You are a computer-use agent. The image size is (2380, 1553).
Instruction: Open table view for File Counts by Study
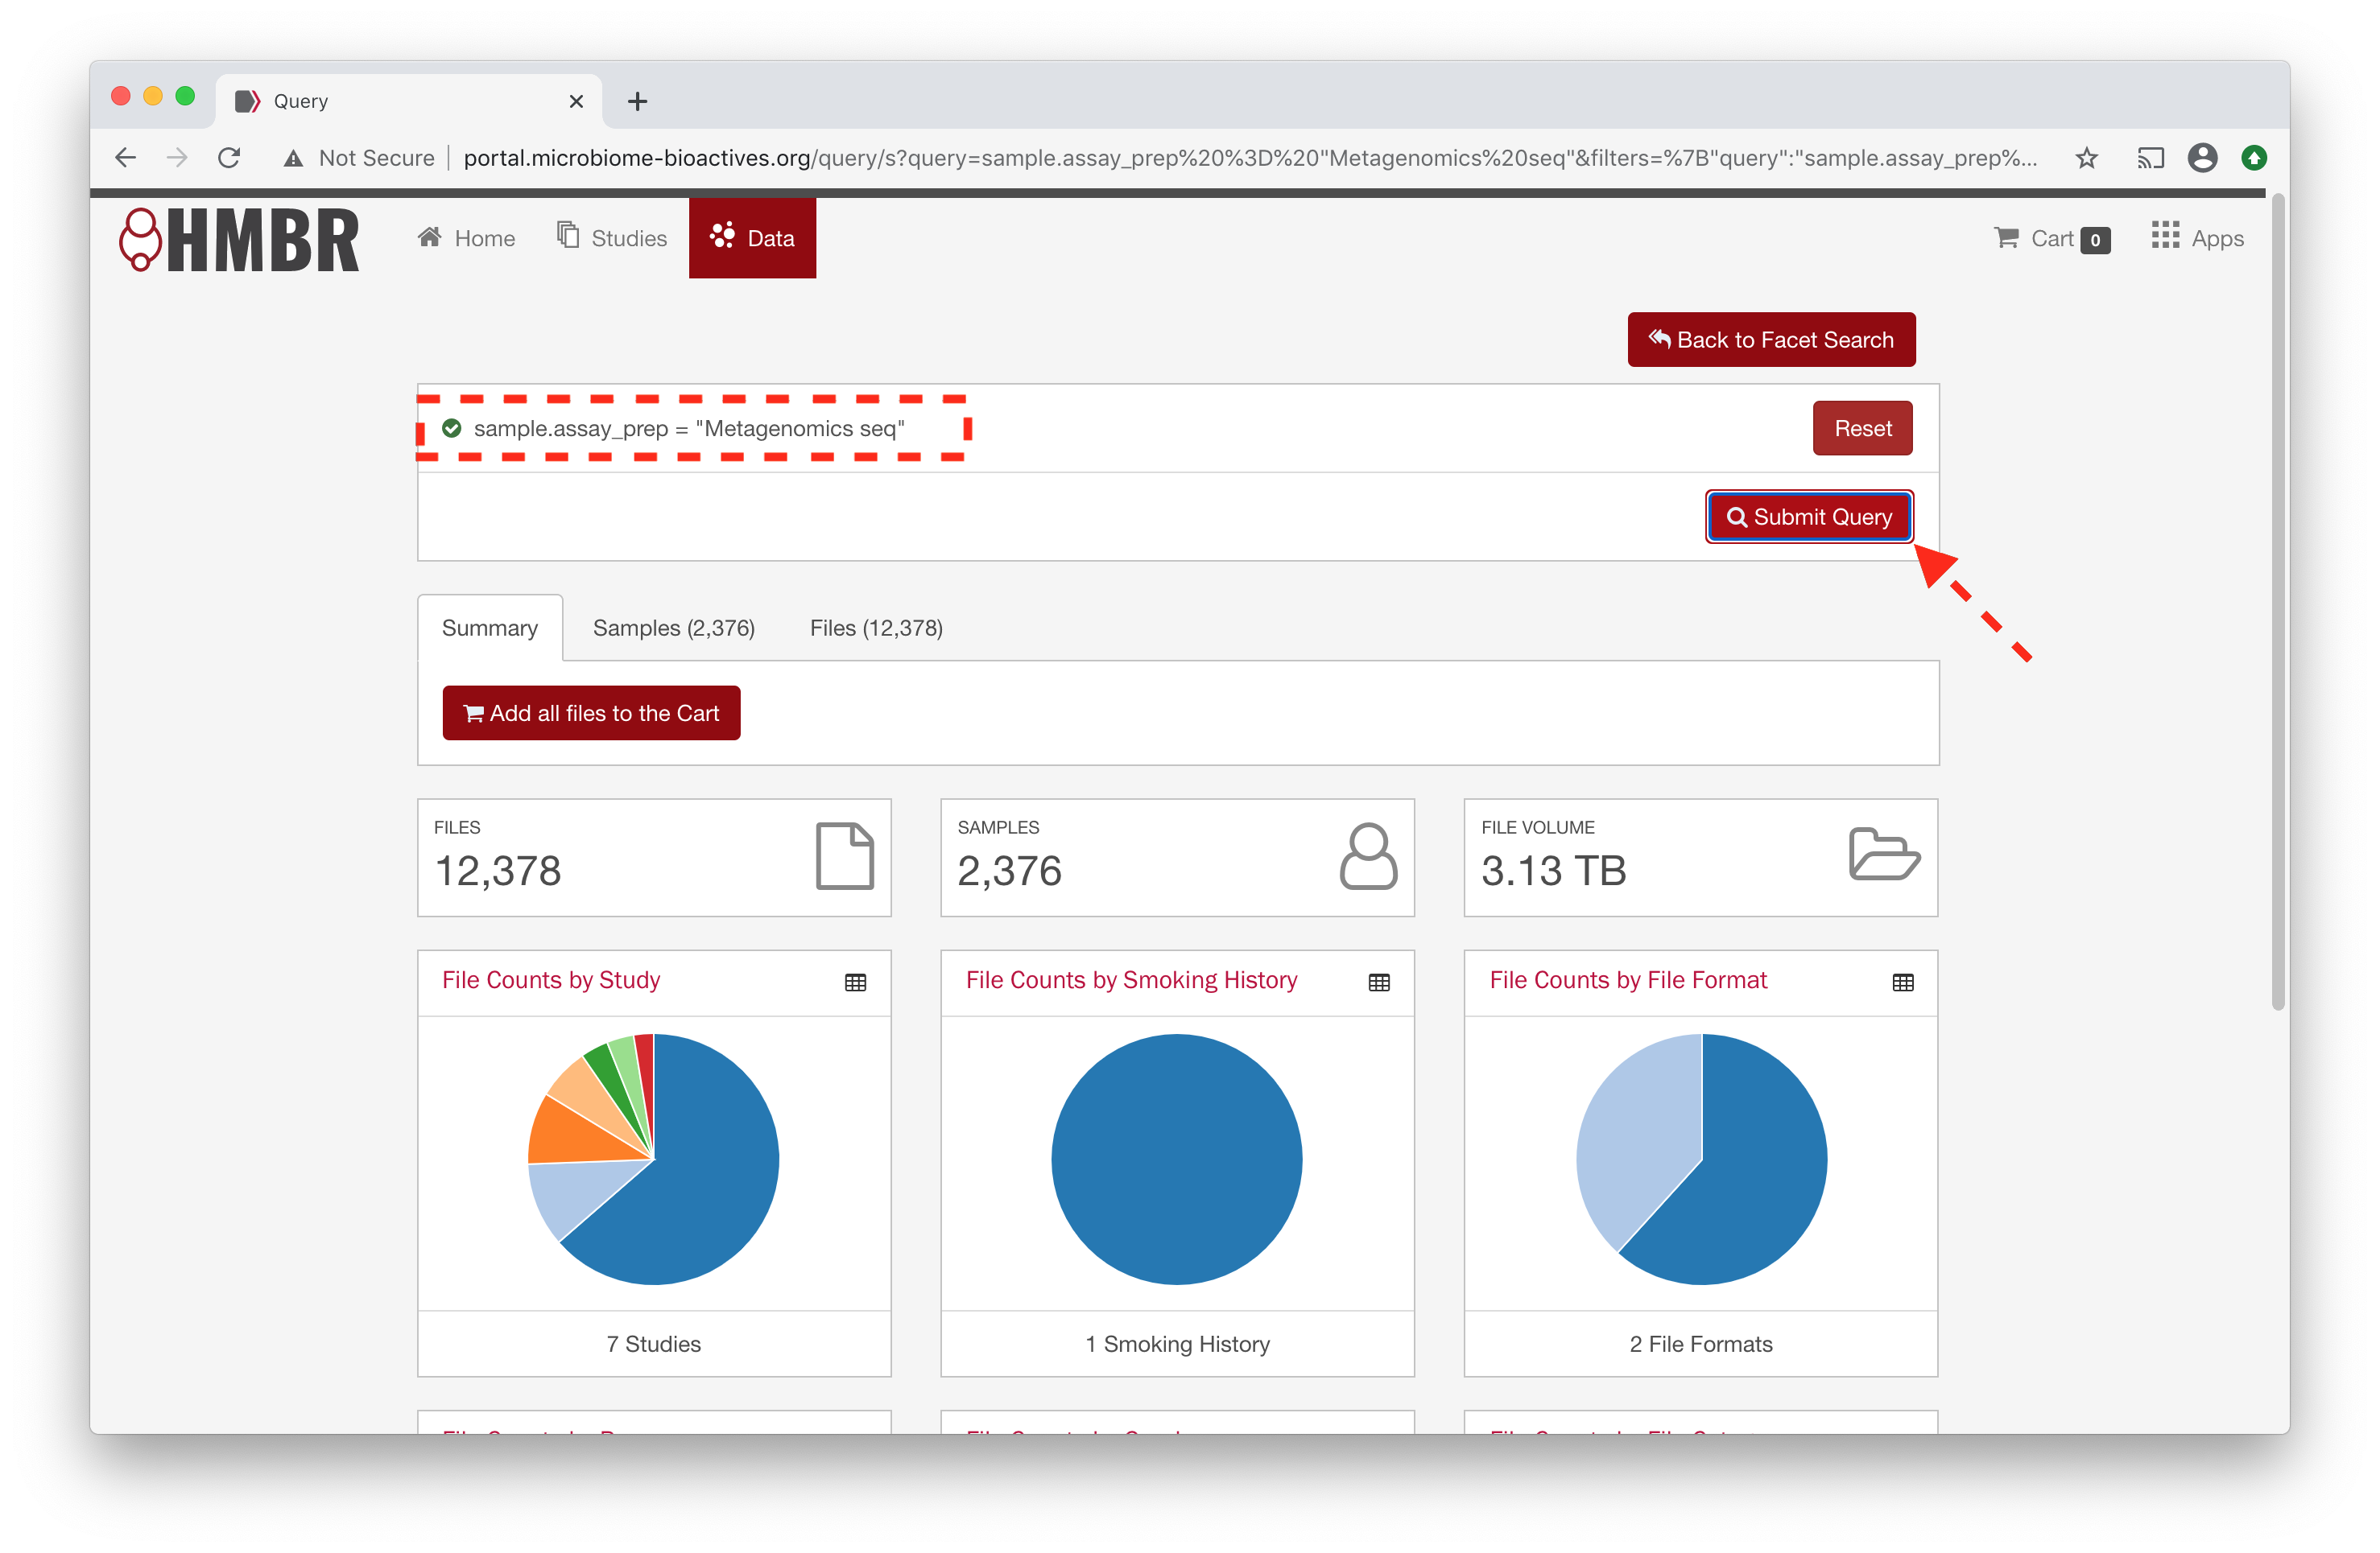tap(855, 982)
